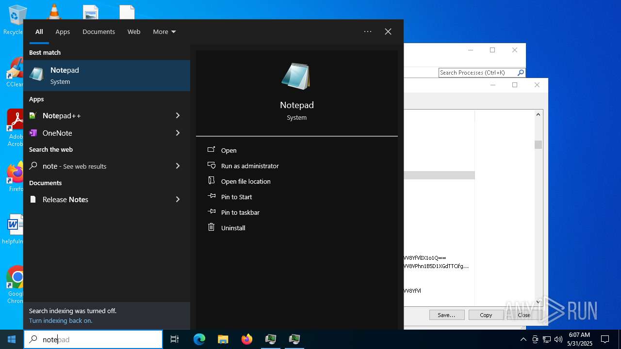Open the Windows Start button
This screenshot has width=621, height=349.
point(12,339)
